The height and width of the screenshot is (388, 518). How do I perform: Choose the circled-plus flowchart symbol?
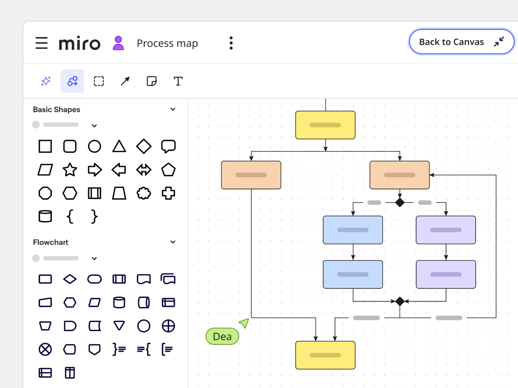[168, 326]
